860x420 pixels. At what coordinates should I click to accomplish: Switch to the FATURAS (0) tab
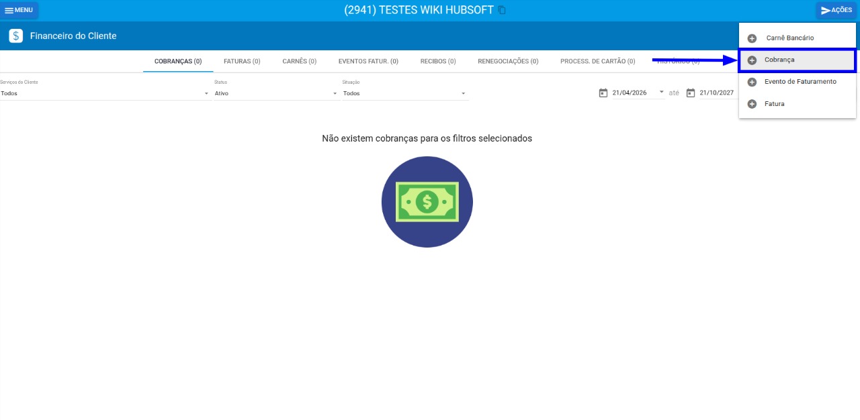point(242,61)
